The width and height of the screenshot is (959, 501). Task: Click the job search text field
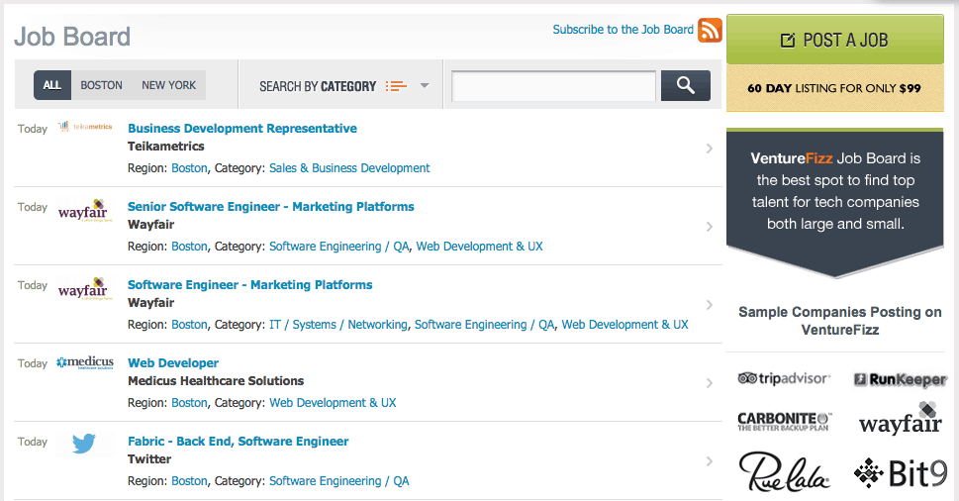553,85
